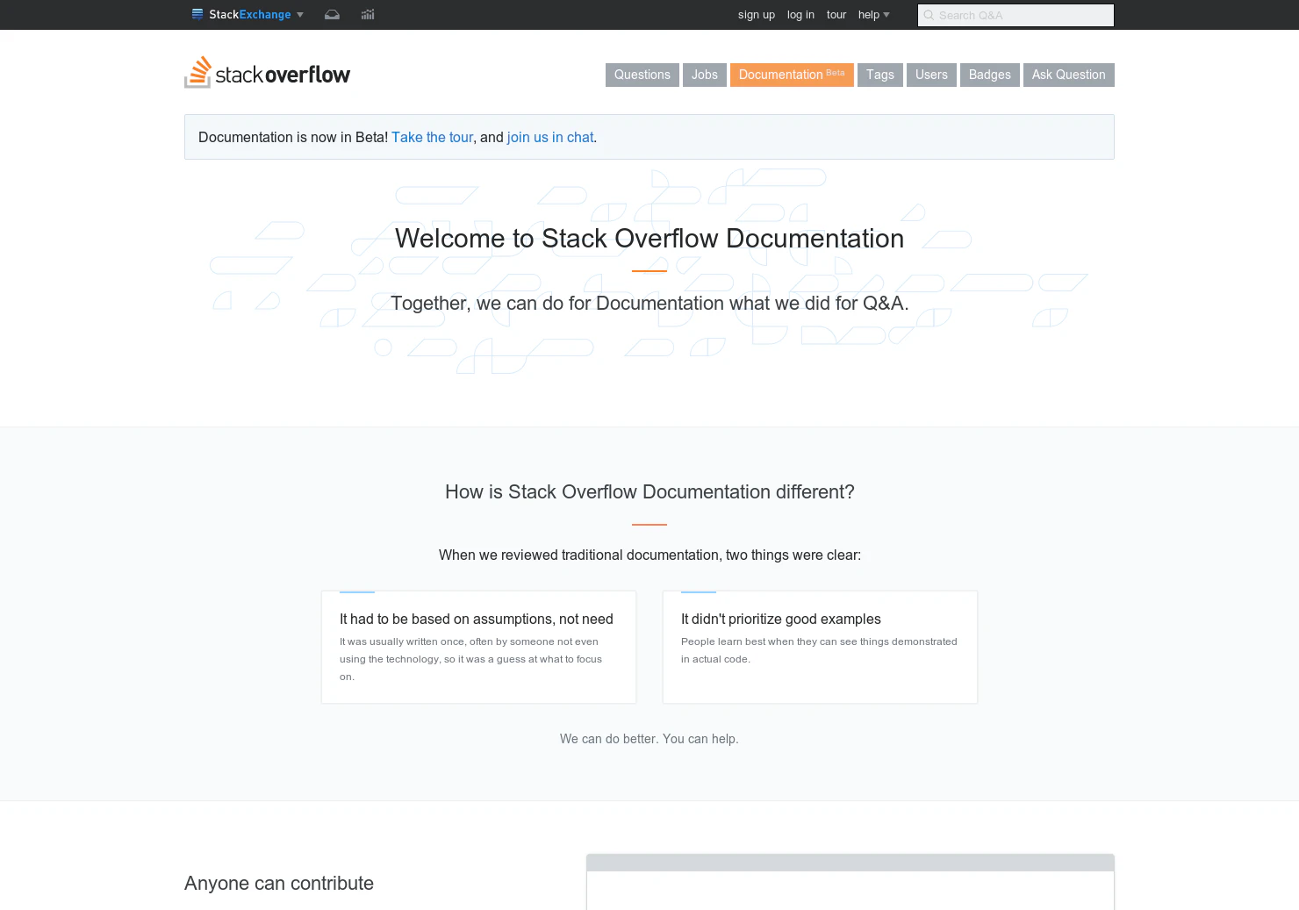Expand the help dropdown menu
Screen dimensions: 1299x910
point(873,15)
